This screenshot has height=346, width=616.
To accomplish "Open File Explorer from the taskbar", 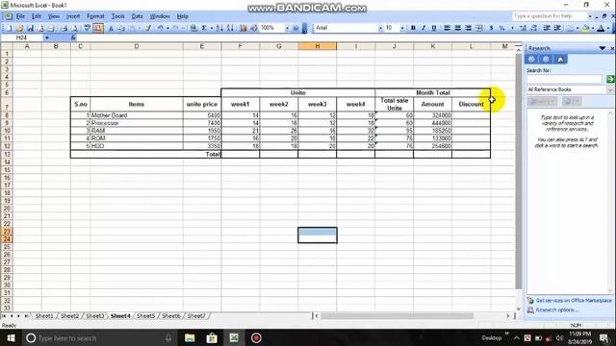I will click(x=190, y=337).
